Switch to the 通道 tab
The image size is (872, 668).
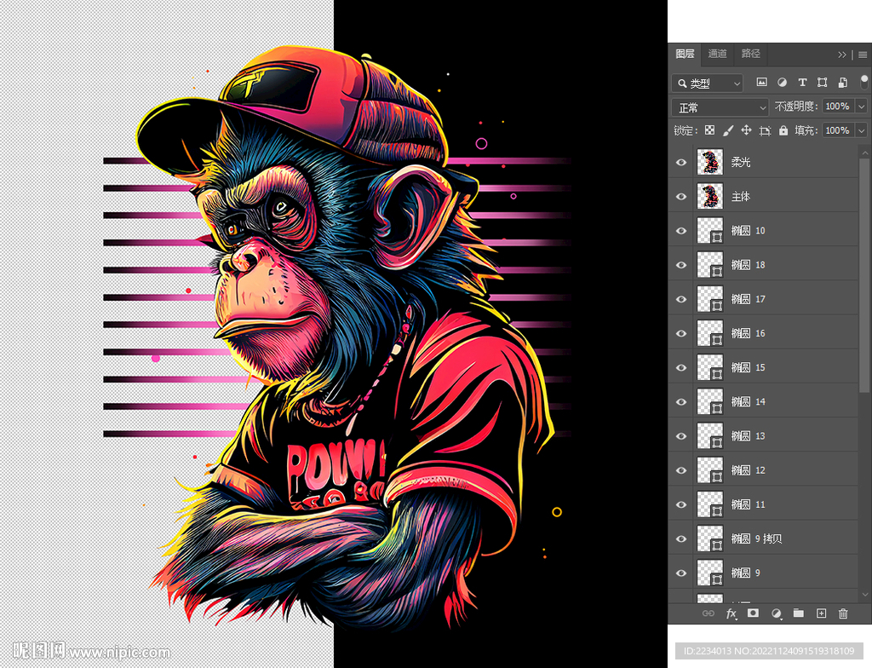tap(718, 54)
